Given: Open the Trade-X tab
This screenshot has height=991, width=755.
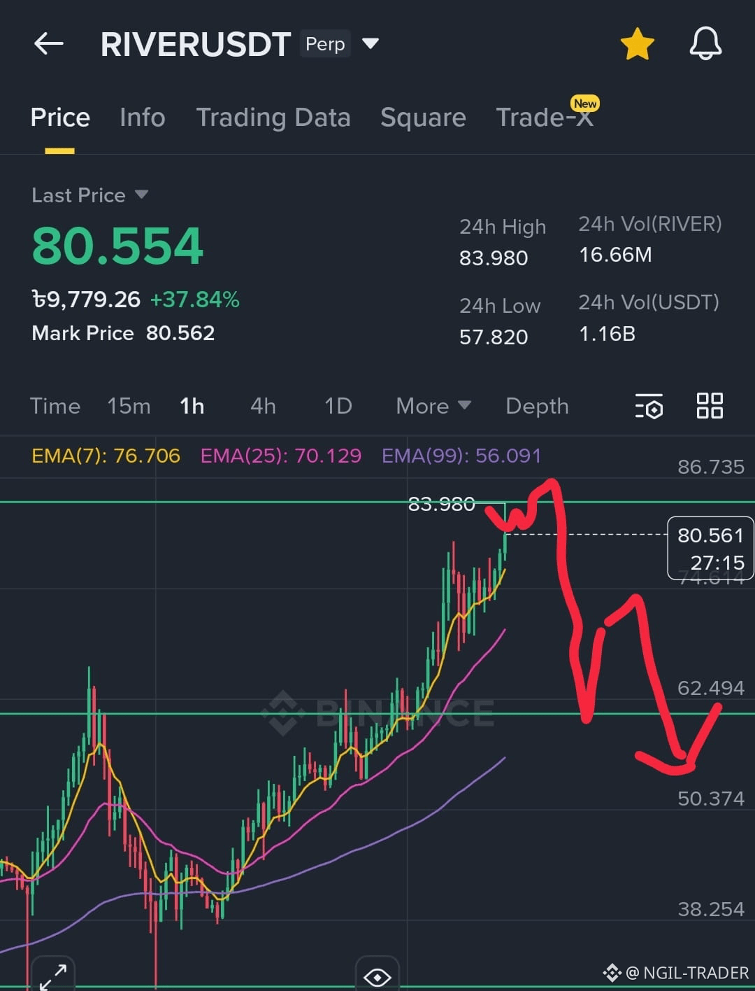Looking at the screenshot, I should (545, 118).
